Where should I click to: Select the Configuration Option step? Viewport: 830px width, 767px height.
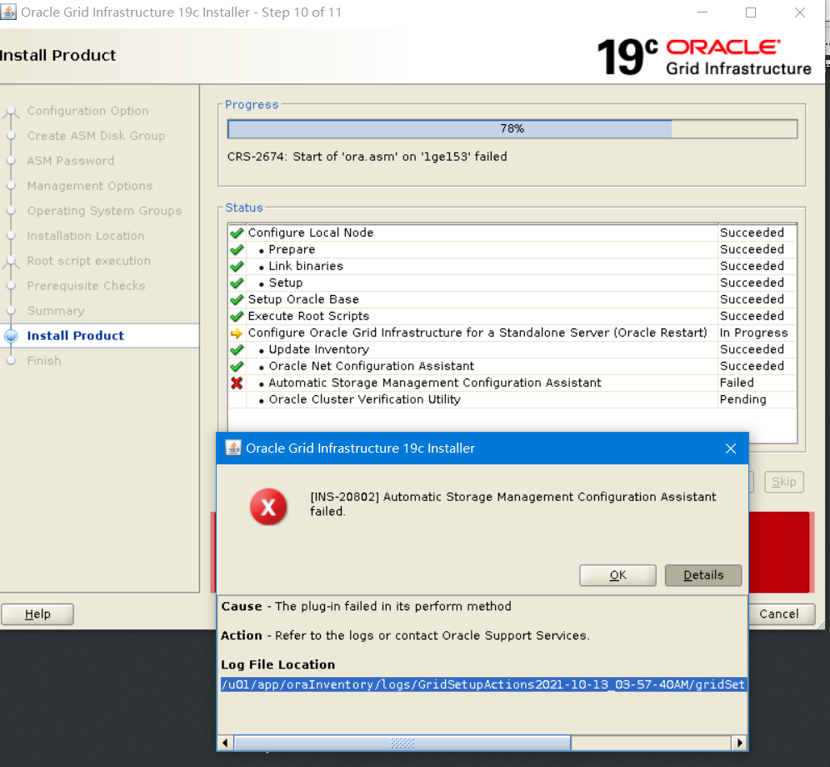coord(87,111)
